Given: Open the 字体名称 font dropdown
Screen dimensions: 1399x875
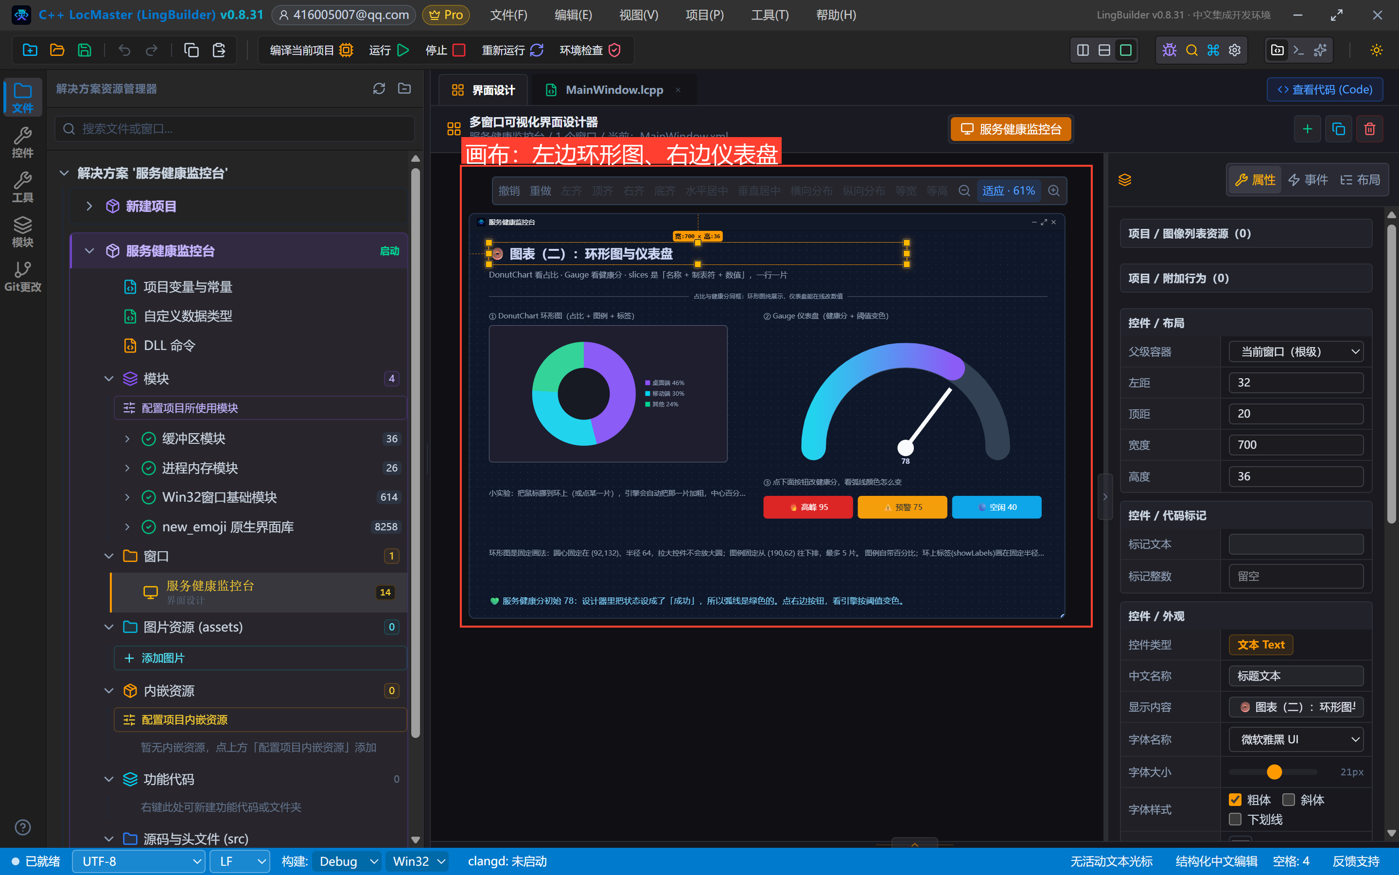Looking at the screenshot, I should (x=1296, y=739).
